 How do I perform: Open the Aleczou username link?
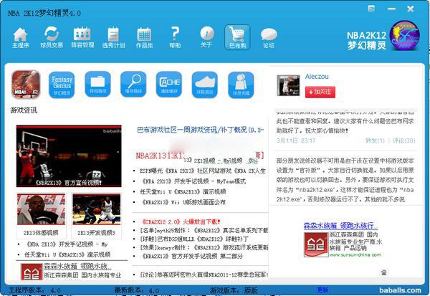click(317, 77)
